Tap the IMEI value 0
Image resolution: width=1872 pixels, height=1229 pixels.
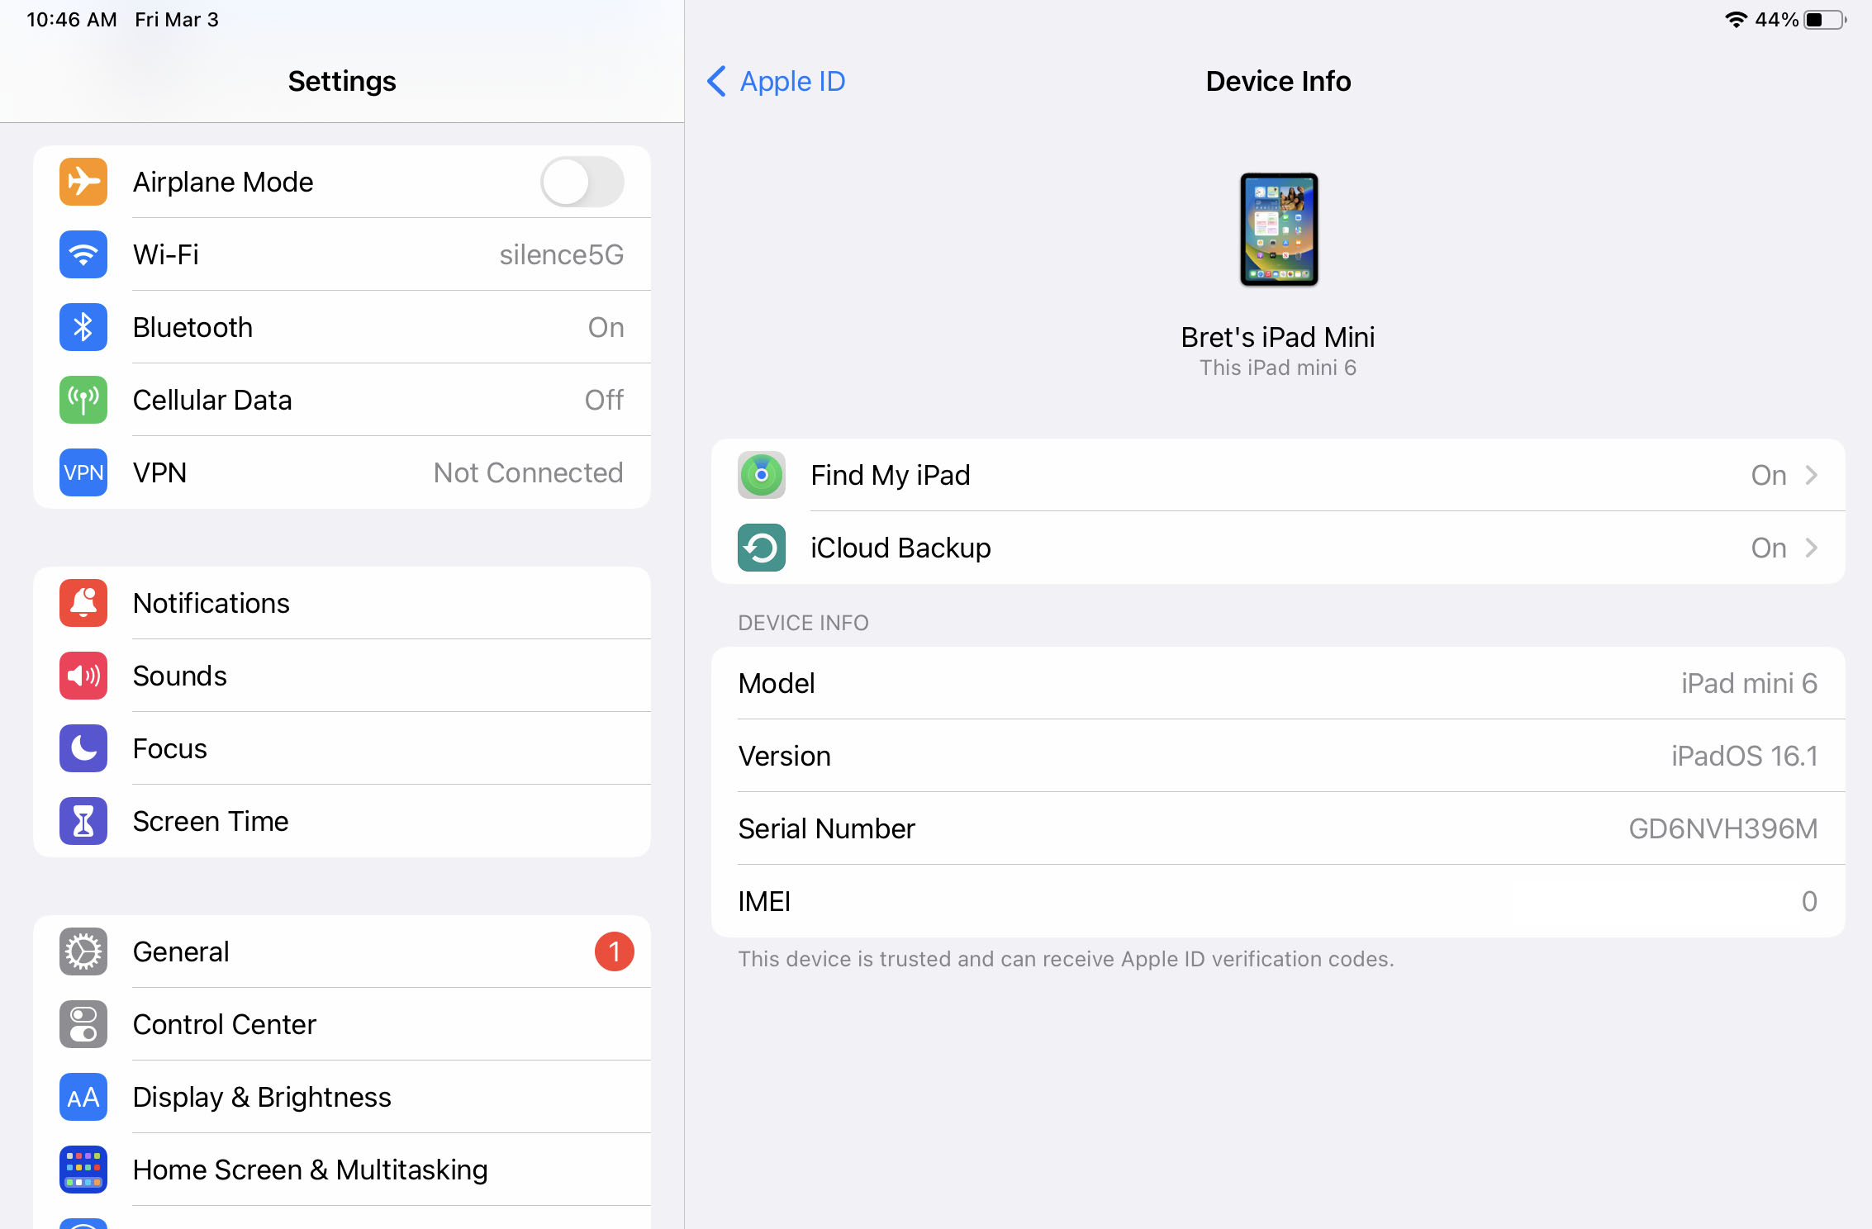[1809, 901]
